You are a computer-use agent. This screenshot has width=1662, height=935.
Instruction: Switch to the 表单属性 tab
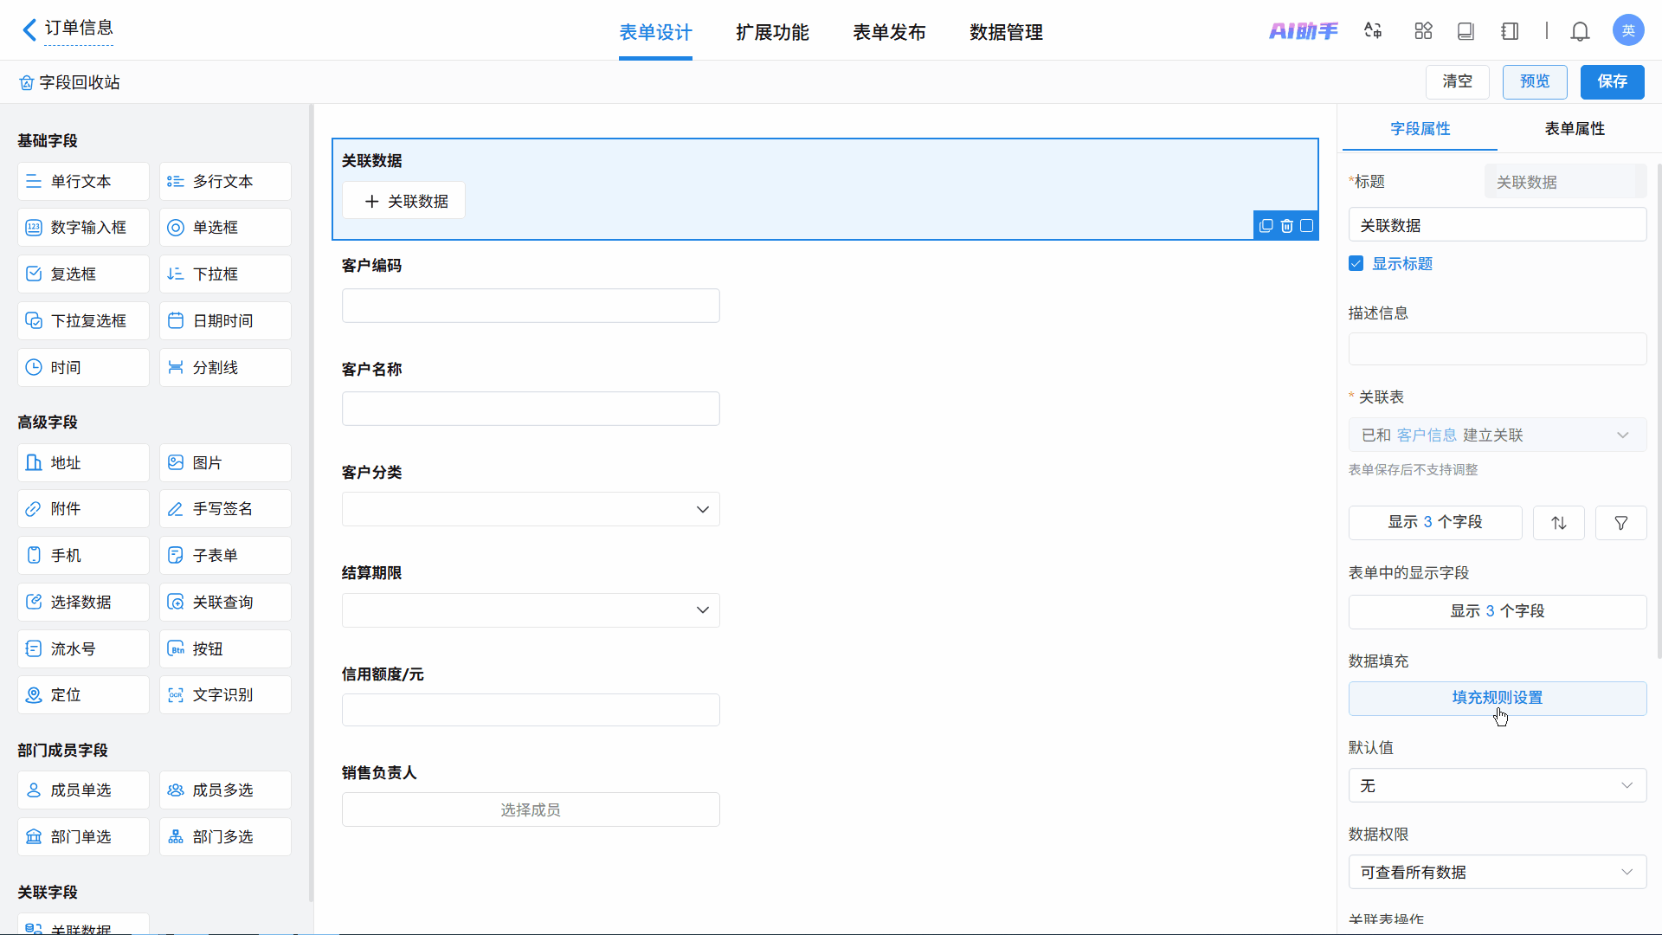coord(1574,129)
